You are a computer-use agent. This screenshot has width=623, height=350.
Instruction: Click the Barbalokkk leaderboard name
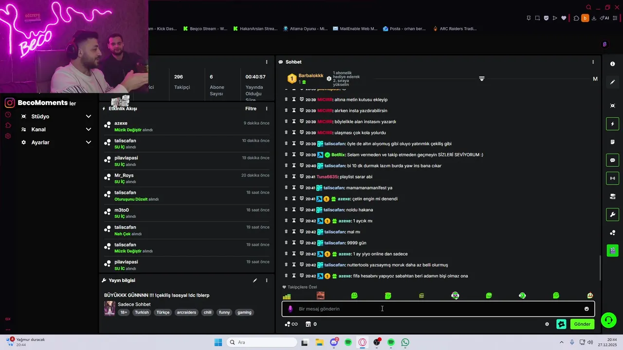tap(311, 76)
